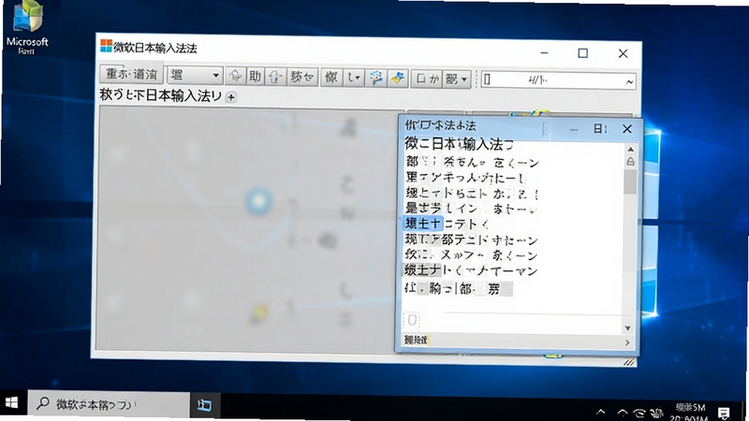Click the popup's scroll down arrow
Image resolution: width=749 pixels, height=421 pixels.
[x=628, y=328]
